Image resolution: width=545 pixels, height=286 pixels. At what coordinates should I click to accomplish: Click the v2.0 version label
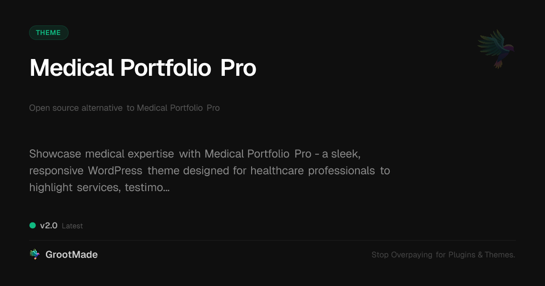click(49, 225)
